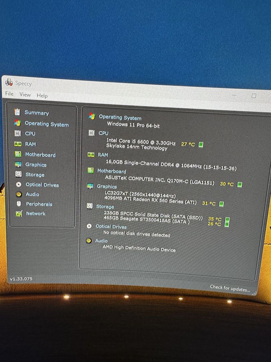Open the Operating System heading link in summary
Screen dimensions: 271x362
point(120,118)
